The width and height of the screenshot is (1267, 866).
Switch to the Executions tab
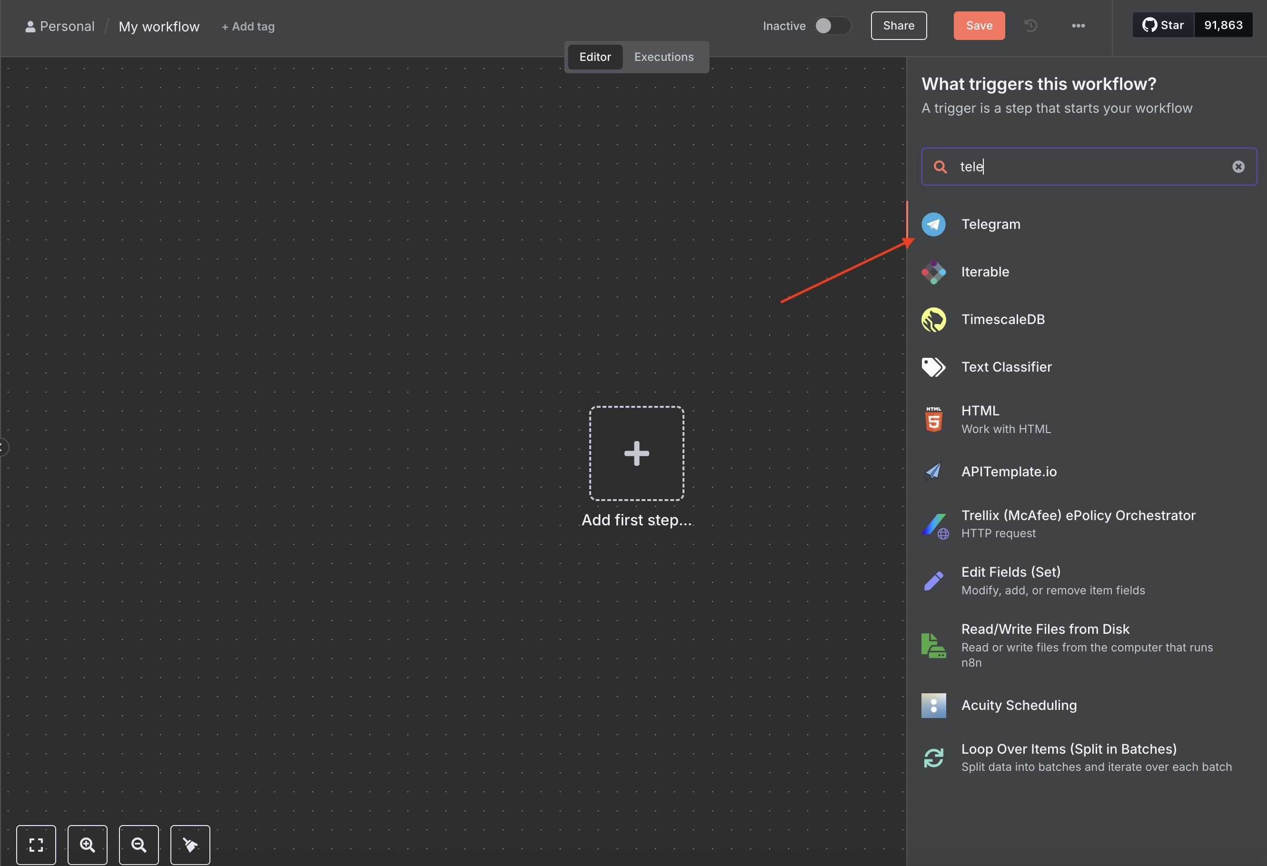(x=663, y=57)
